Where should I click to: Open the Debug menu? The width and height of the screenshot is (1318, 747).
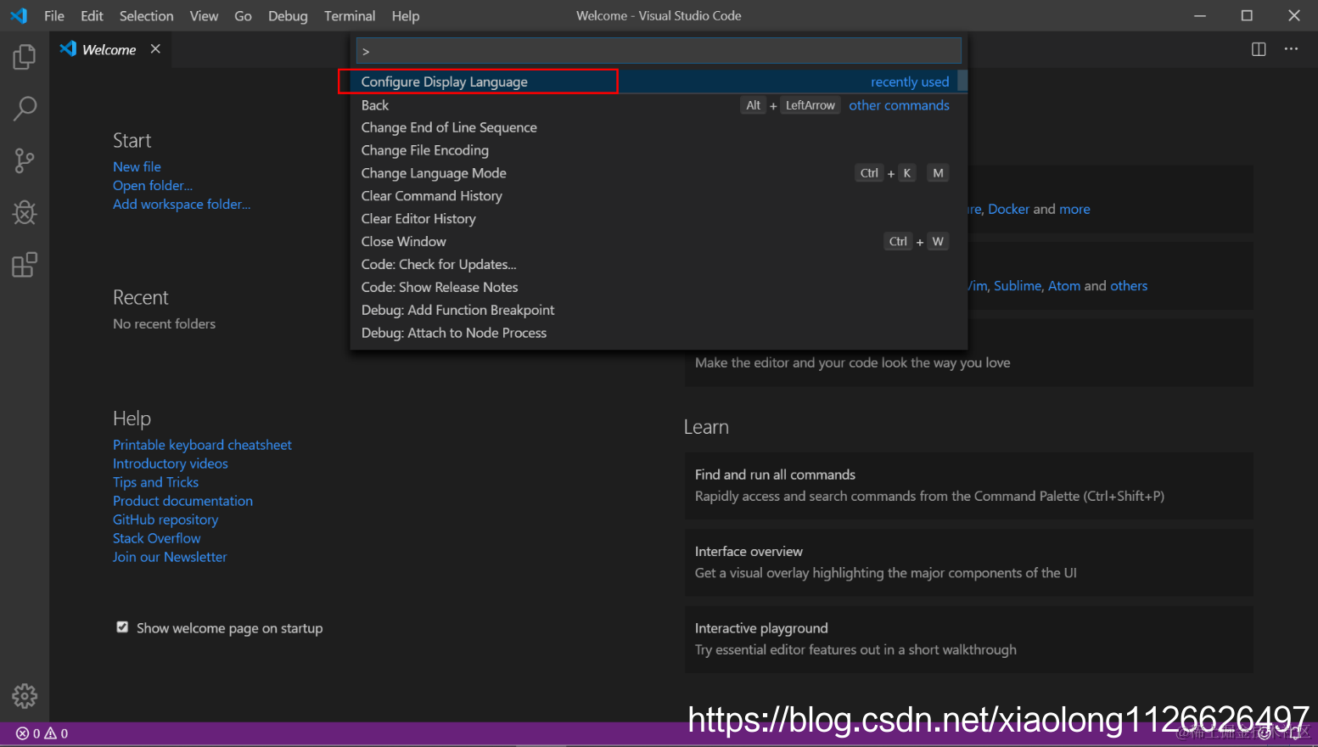click(x=288, y=15)
